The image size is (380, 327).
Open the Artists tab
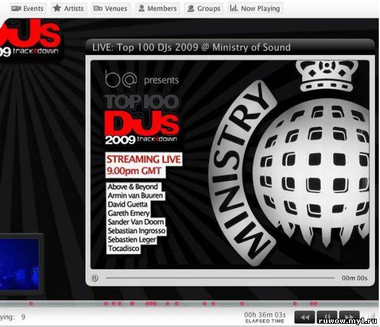(x=68, y=8)
